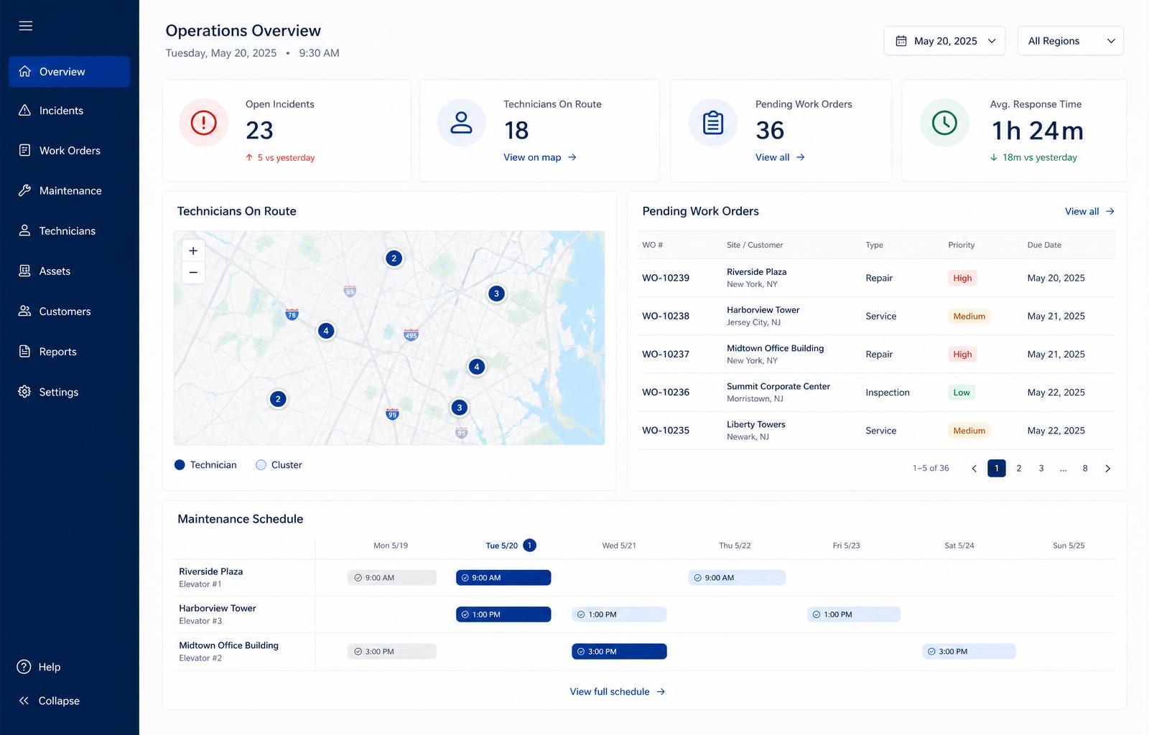The image size is (1149, 735).
Task: Go to page 3 of work orders
Action: tap(1041, 469)
